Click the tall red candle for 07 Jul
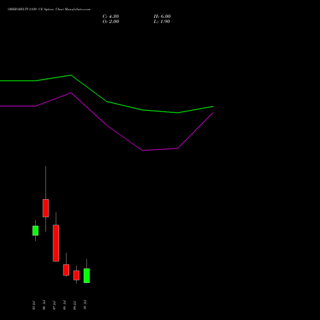 pos(56,243)
